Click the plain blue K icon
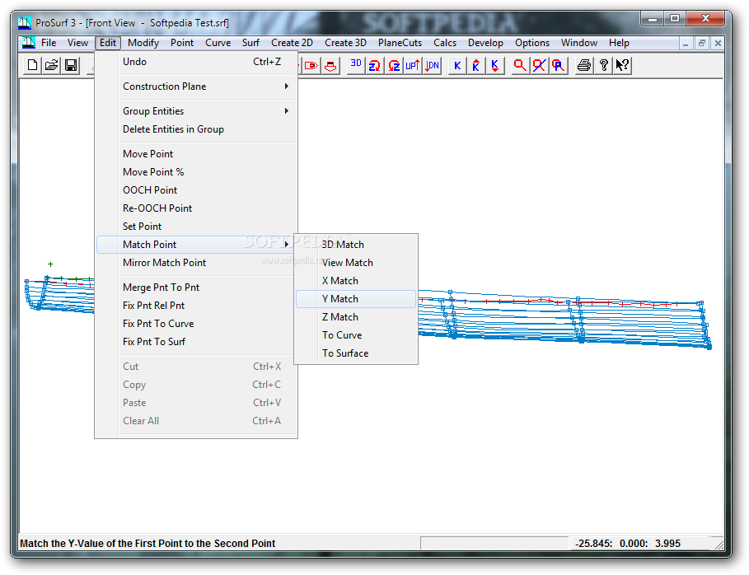 (x=457, y=65)
